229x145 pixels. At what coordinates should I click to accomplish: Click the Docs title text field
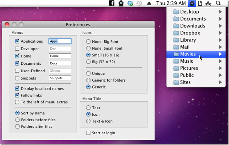pos(60,63)
